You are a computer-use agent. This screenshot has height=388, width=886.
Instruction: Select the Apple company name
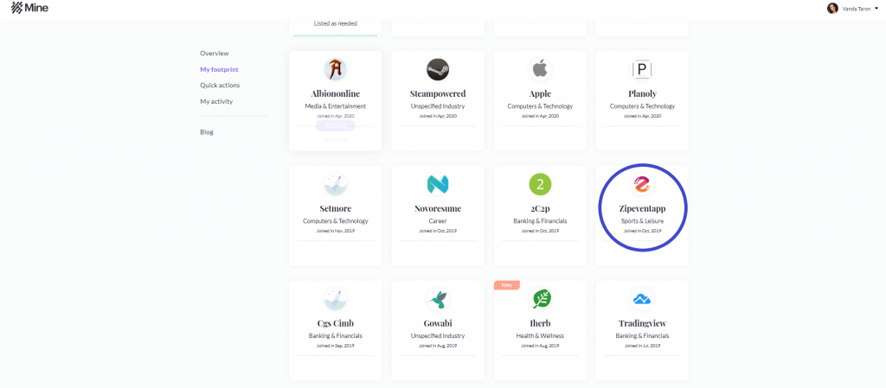pyautogui.click(x=540, y=93)
